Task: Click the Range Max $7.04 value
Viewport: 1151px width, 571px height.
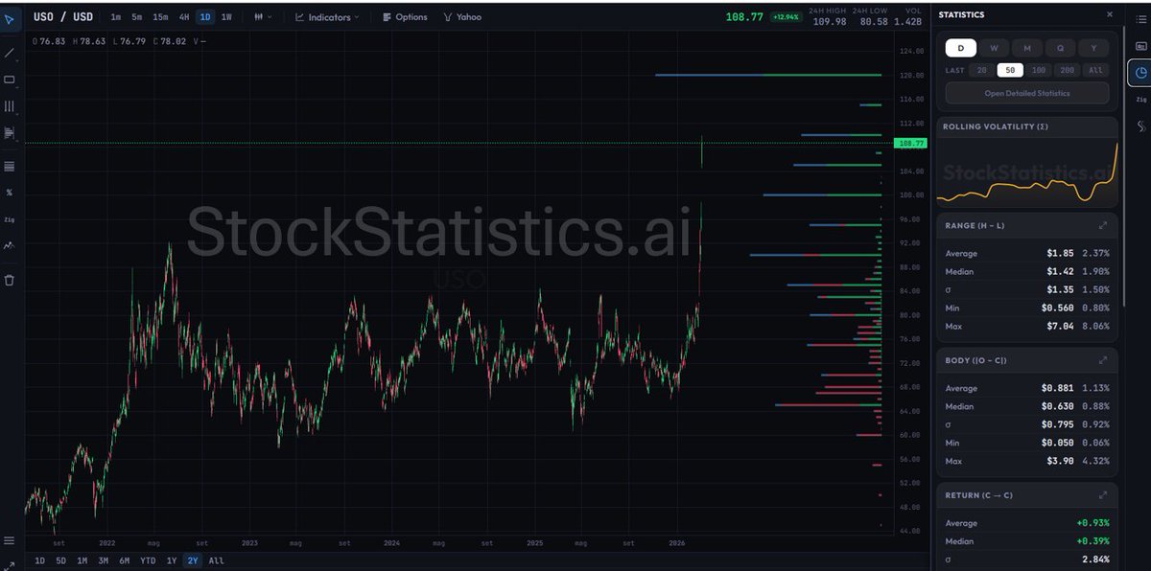Action: point(1060,326)
